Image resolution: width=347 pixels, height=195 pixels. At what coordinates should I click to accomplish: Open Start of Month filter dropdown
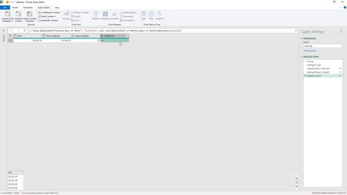tap(69, 36)
